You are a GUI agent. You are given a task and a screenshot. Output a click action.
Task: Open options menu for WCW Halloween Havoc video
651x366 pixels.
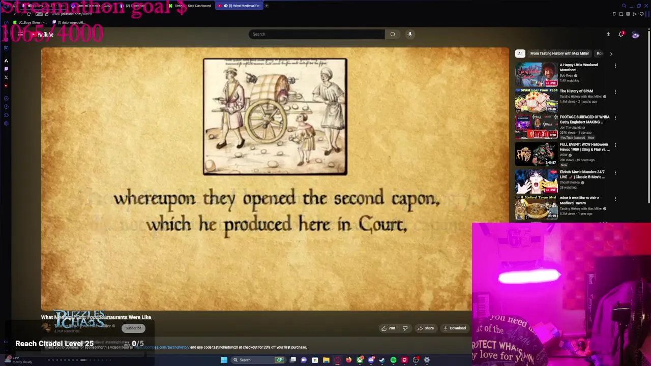615,145
